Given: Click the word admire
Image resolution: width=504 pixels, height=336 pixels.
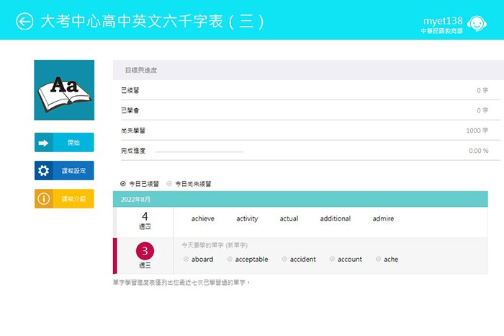Looking at the screenshot, I should (x=383, y=219).
